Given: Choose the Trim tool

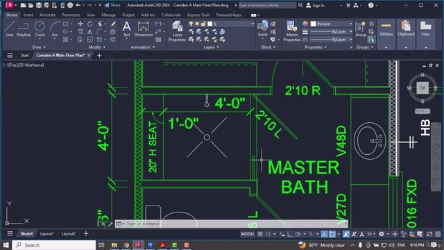Looking at the screenshot, I should (x=100, y=24).
